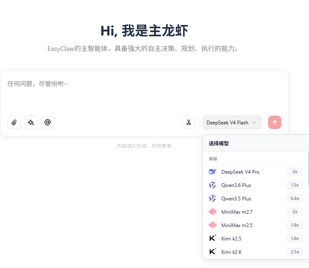Click the 0.6x multiplier badge
The image size is (309, 268).
tap(295, 198)
